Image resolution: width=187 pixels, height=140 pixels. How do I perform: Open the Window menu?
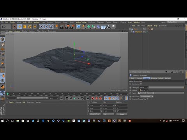point(136,22)
